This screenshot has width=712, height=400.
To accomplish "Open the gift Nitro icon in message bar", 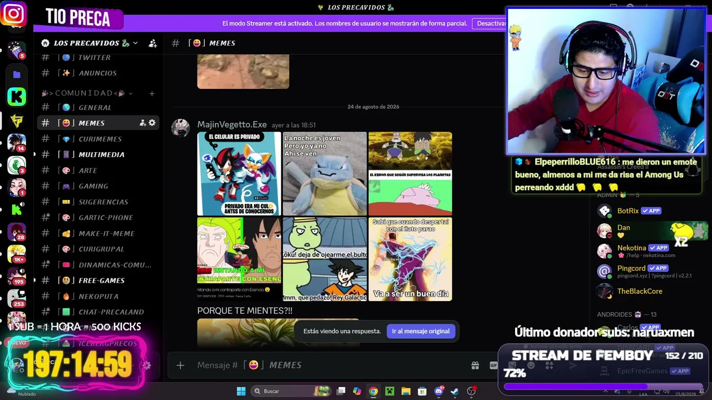I will click(x=475, y=365).
